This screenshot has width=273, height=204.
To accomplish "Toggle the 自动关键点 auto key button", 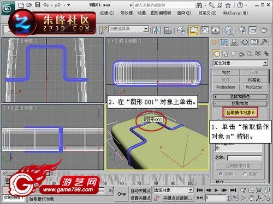I will click(x=141, y=190).
